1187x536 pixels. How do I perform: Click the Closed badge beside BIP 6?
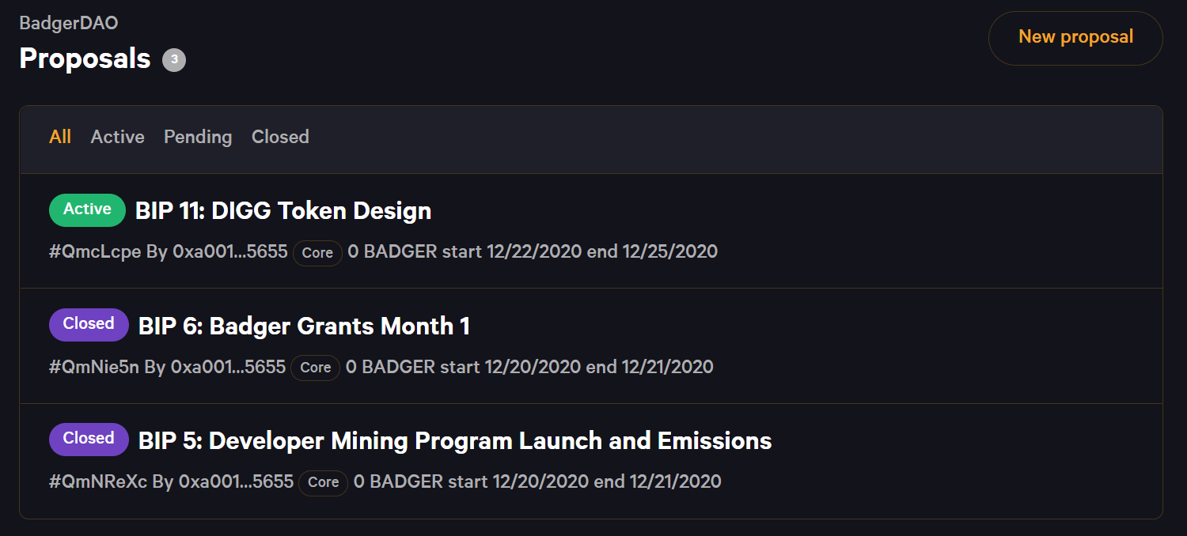click(89, 324)
